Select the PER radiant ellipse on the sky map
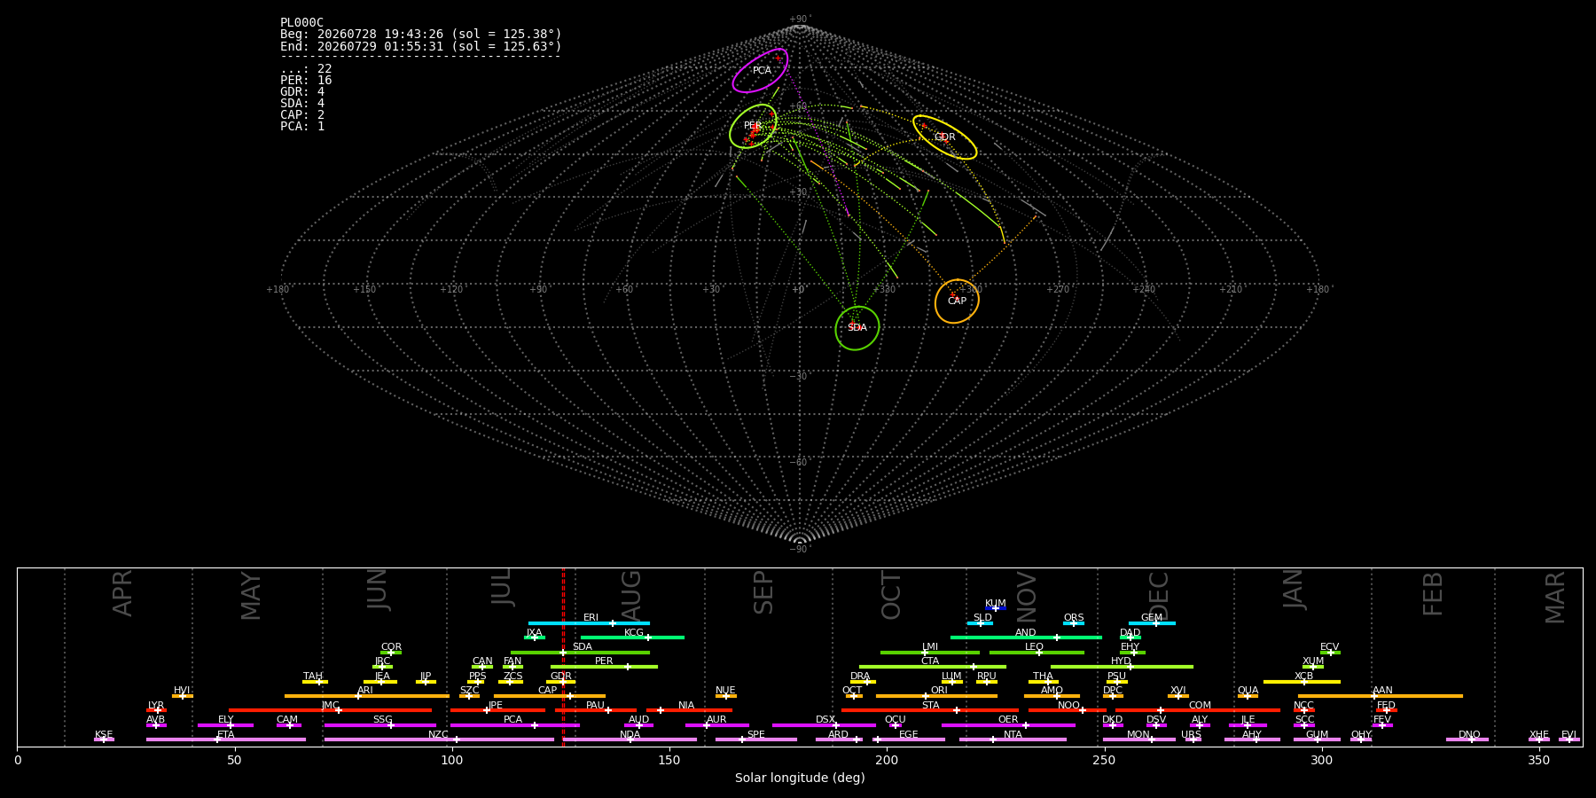 (x=753, y=126)
